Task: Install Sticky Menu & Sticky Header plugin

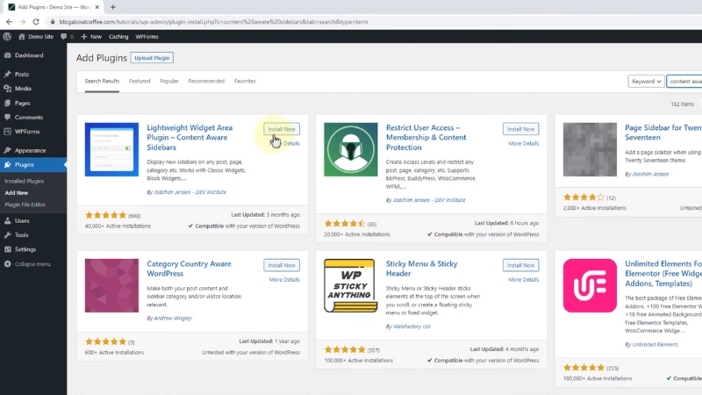Action: coord(520,265)
